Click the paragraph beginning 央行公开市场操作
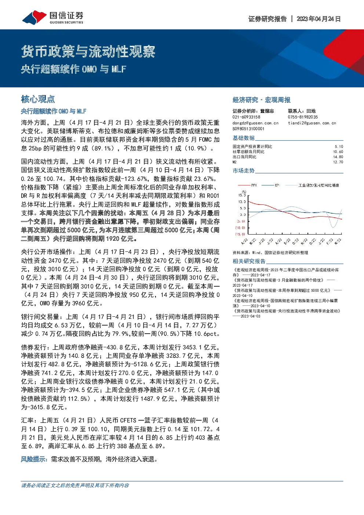Screen dimensions: 364x515 tap(120, 278)
